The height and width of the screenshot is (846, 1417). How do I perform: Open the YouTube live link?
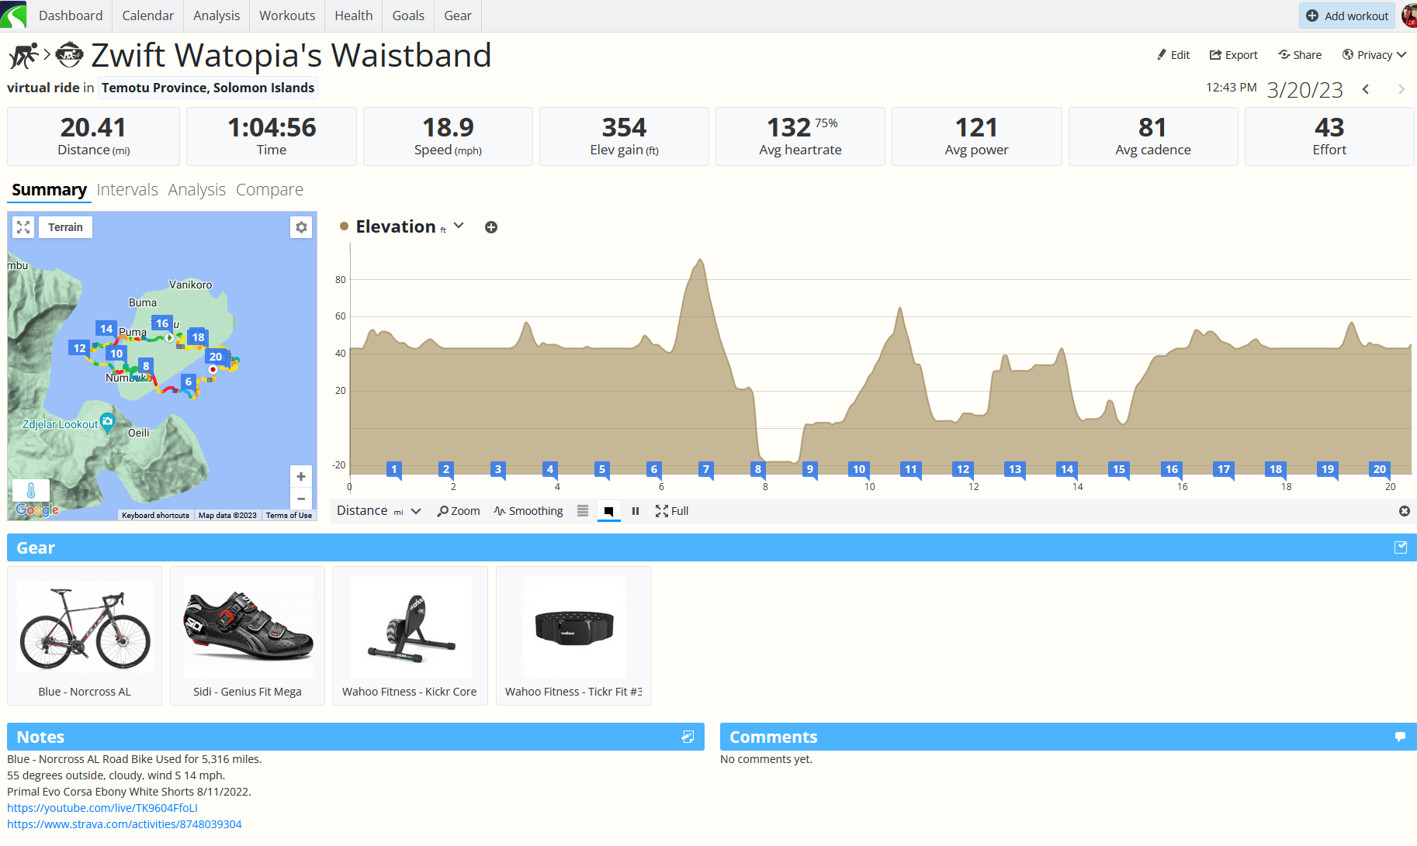pyautogui.click(x=102, y=808)
